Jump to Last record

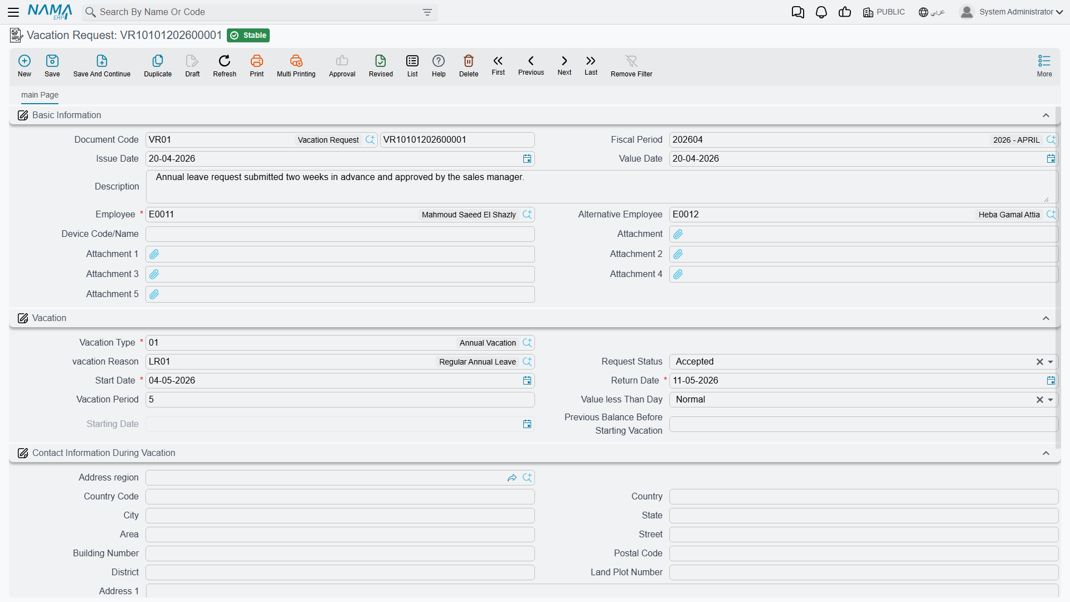pyautogui.click(x=591, y=65)
